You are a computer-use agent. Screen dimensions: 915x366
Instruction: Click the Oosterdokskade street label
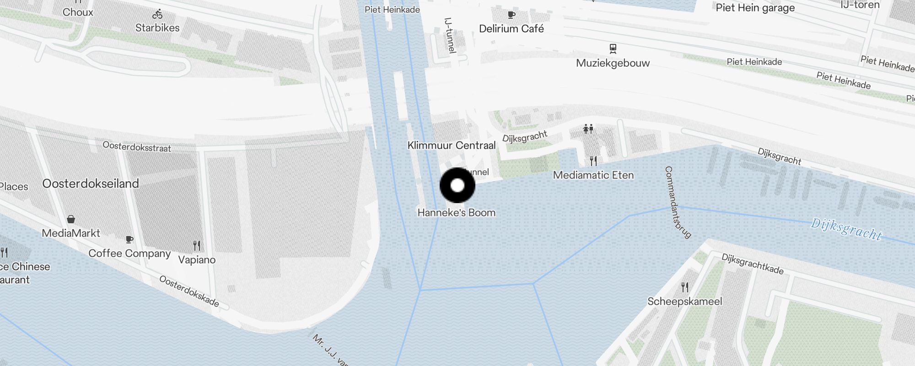(x=189, y=291)
